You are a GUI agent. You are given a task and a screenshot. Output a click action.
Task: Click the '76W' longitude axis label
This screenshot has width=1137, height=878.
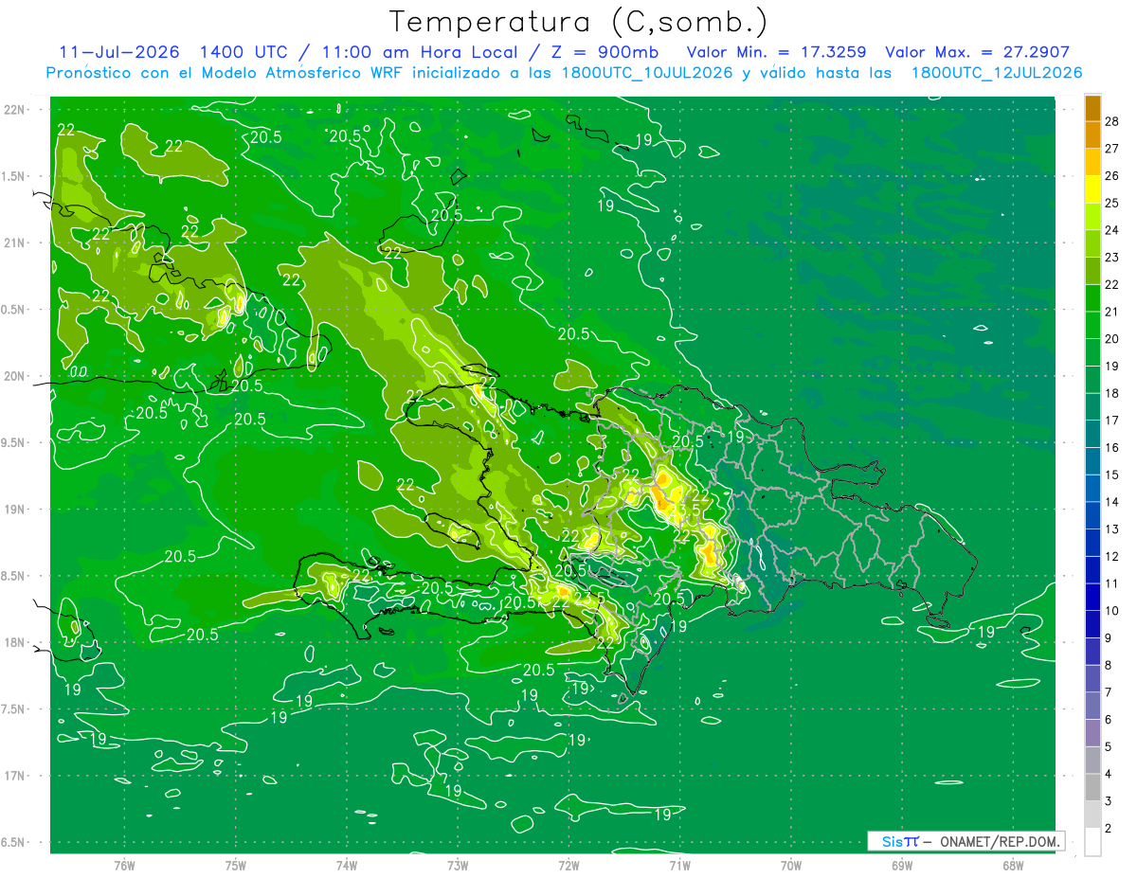click(x=124, y=865)
